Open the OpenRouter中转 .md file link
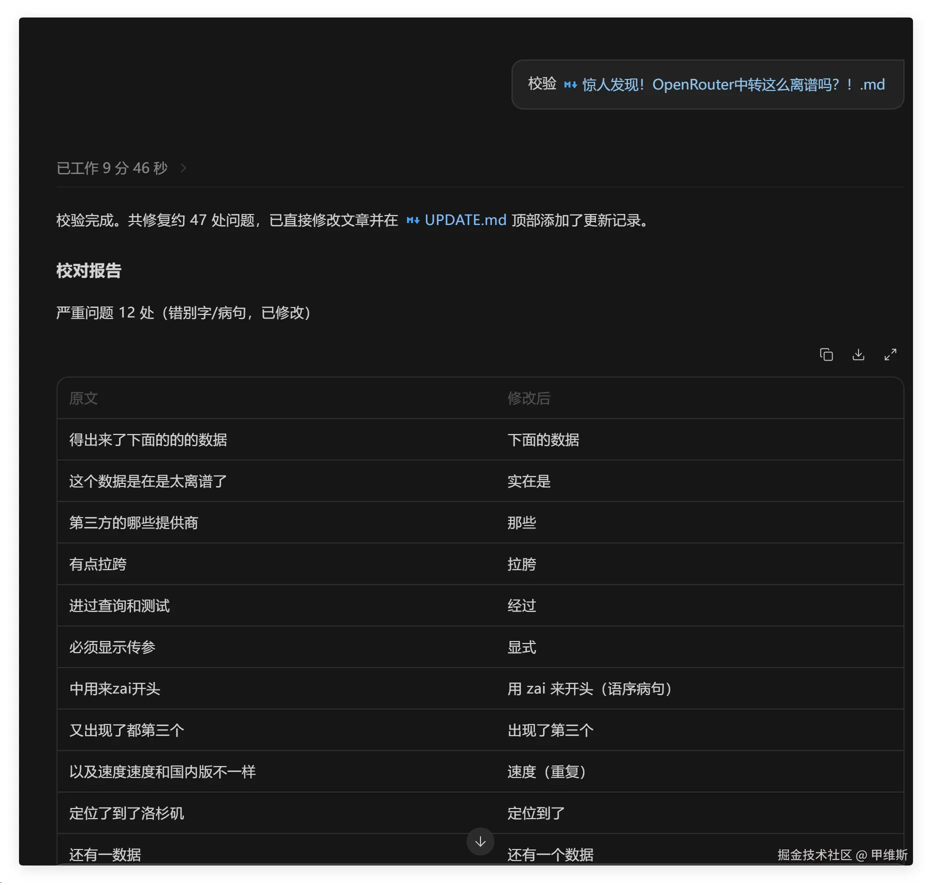 [x=733, y=84]
